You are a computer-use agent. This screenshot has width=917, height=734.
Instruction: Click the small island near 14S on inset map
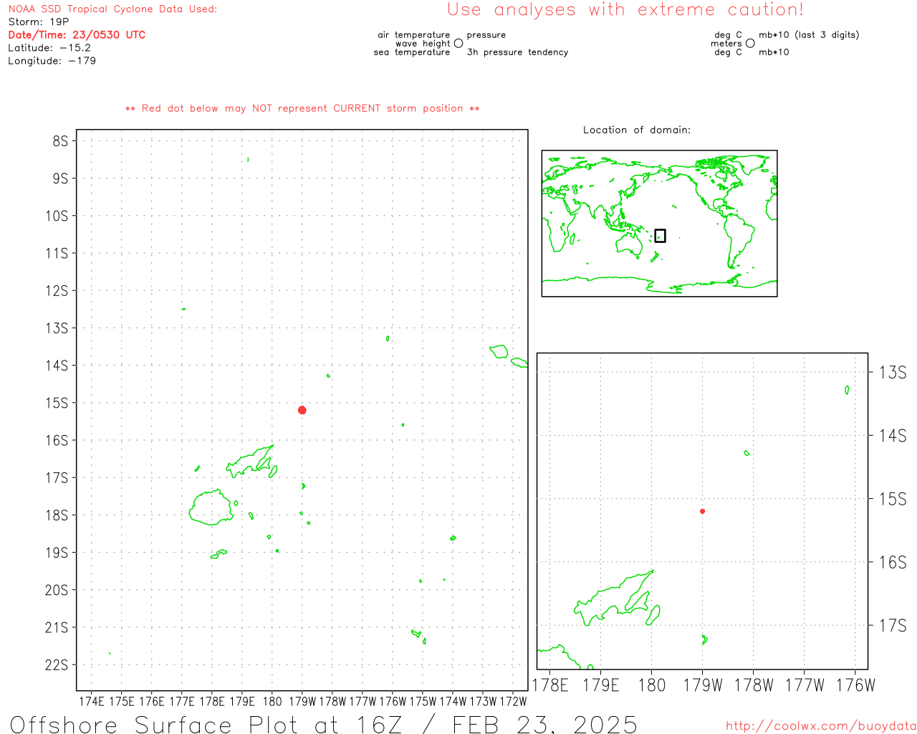(746, 453)
